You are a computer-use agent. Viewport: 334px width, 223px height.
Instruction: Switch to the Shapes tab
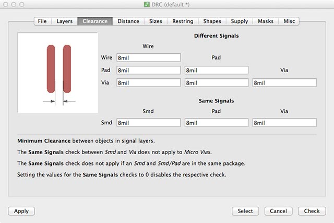pos(212,21)
